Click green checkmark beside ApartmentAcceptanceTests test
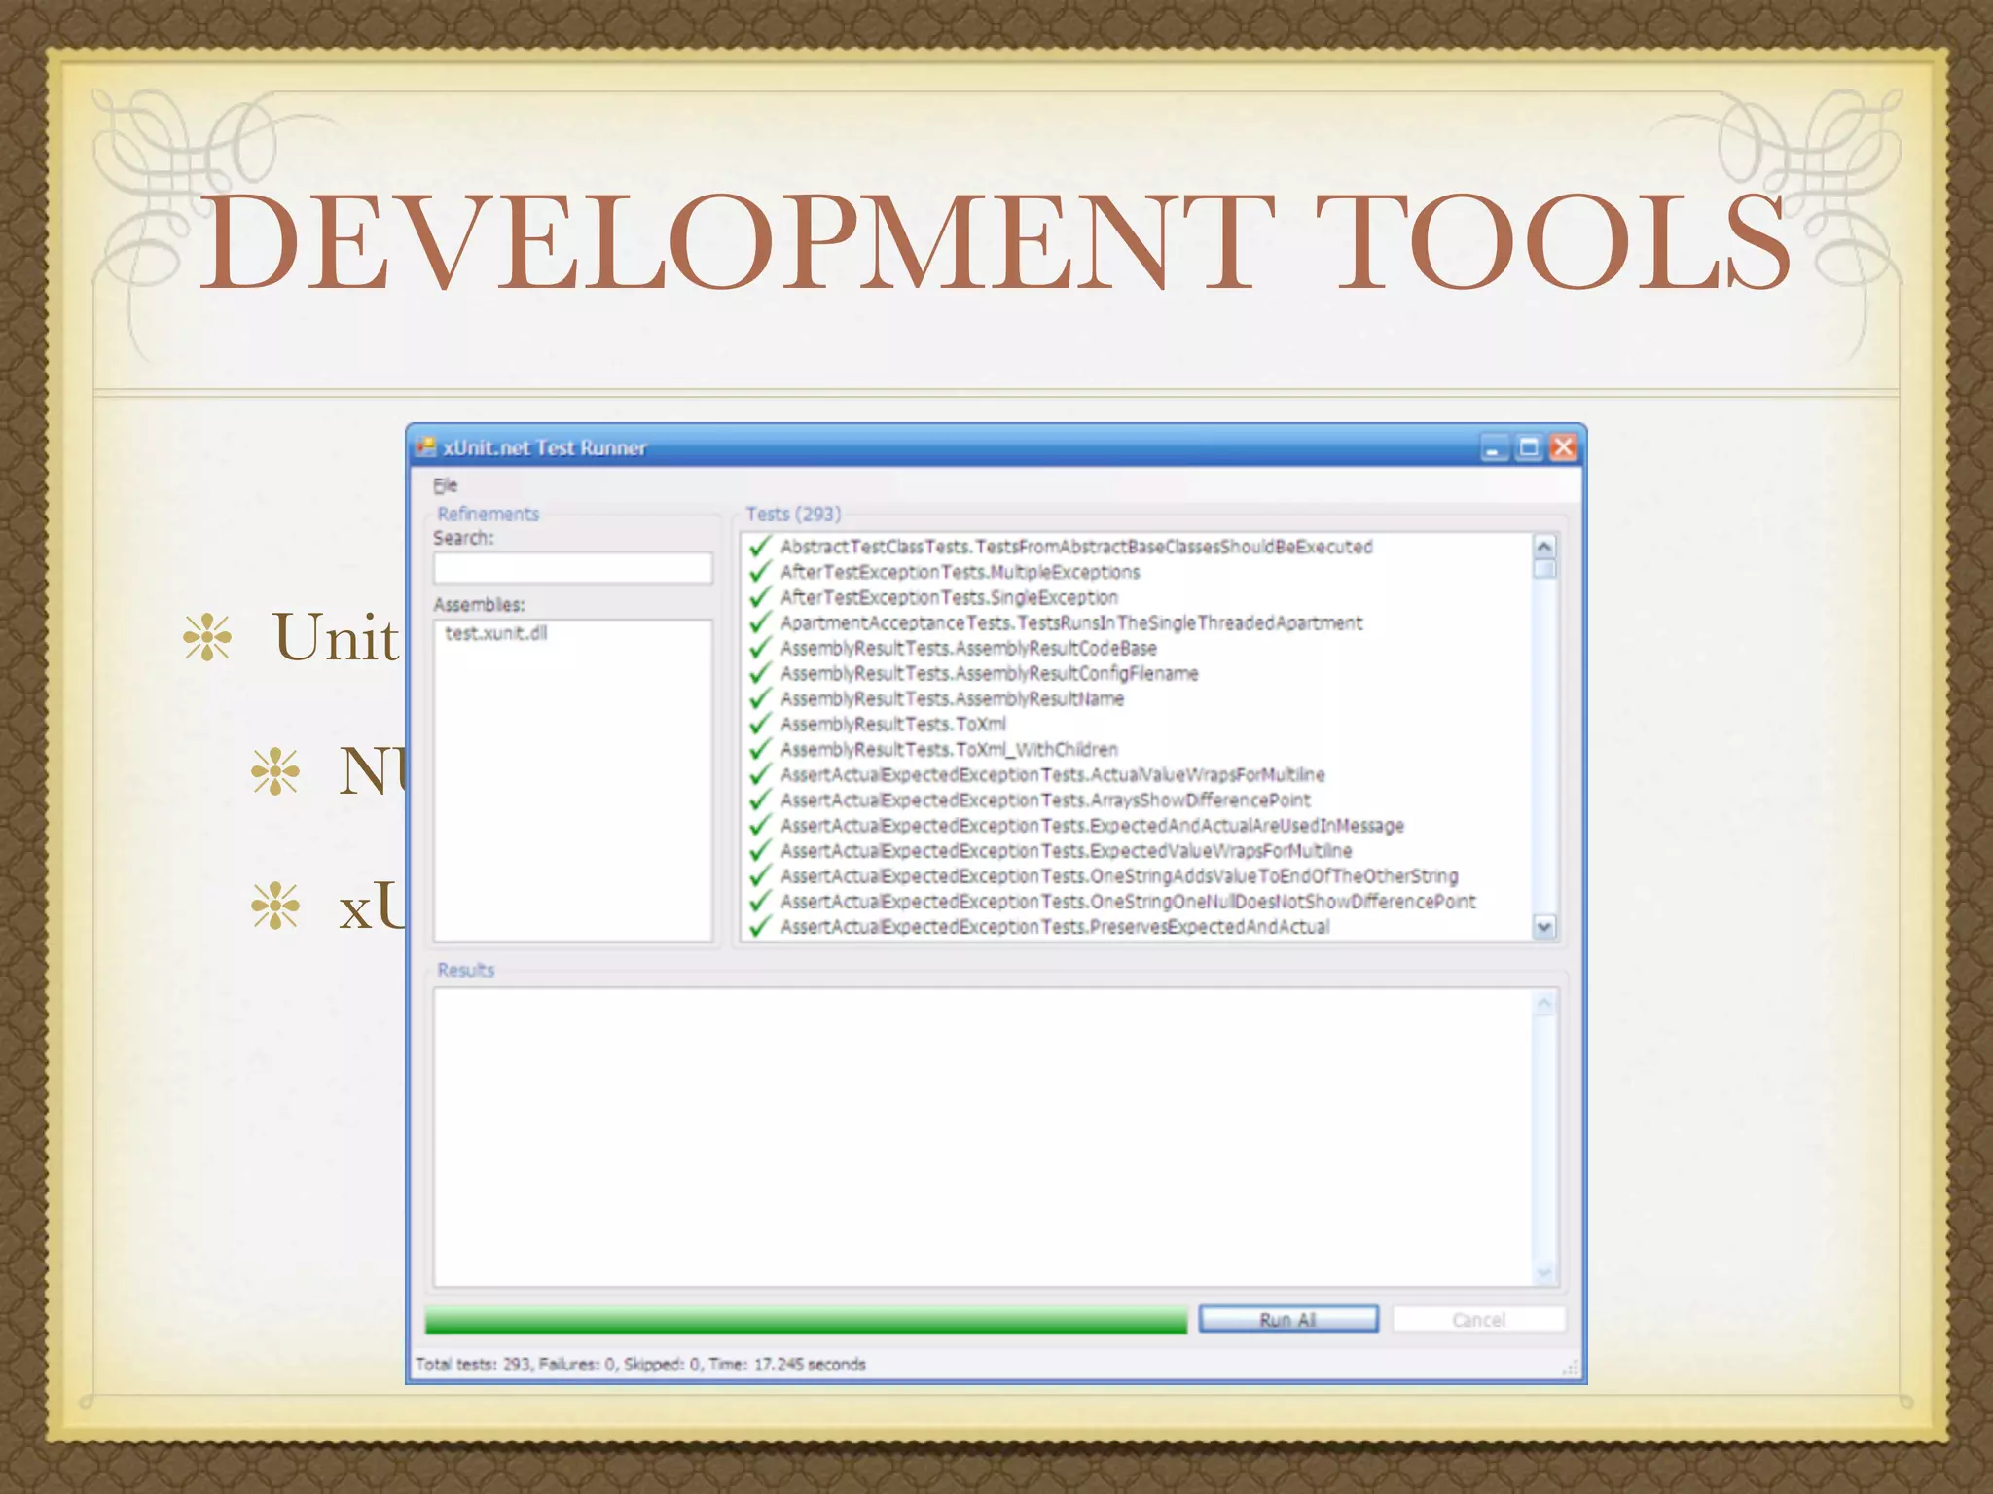Viewport: 1993px width, 1494px height. coord(760,622)
